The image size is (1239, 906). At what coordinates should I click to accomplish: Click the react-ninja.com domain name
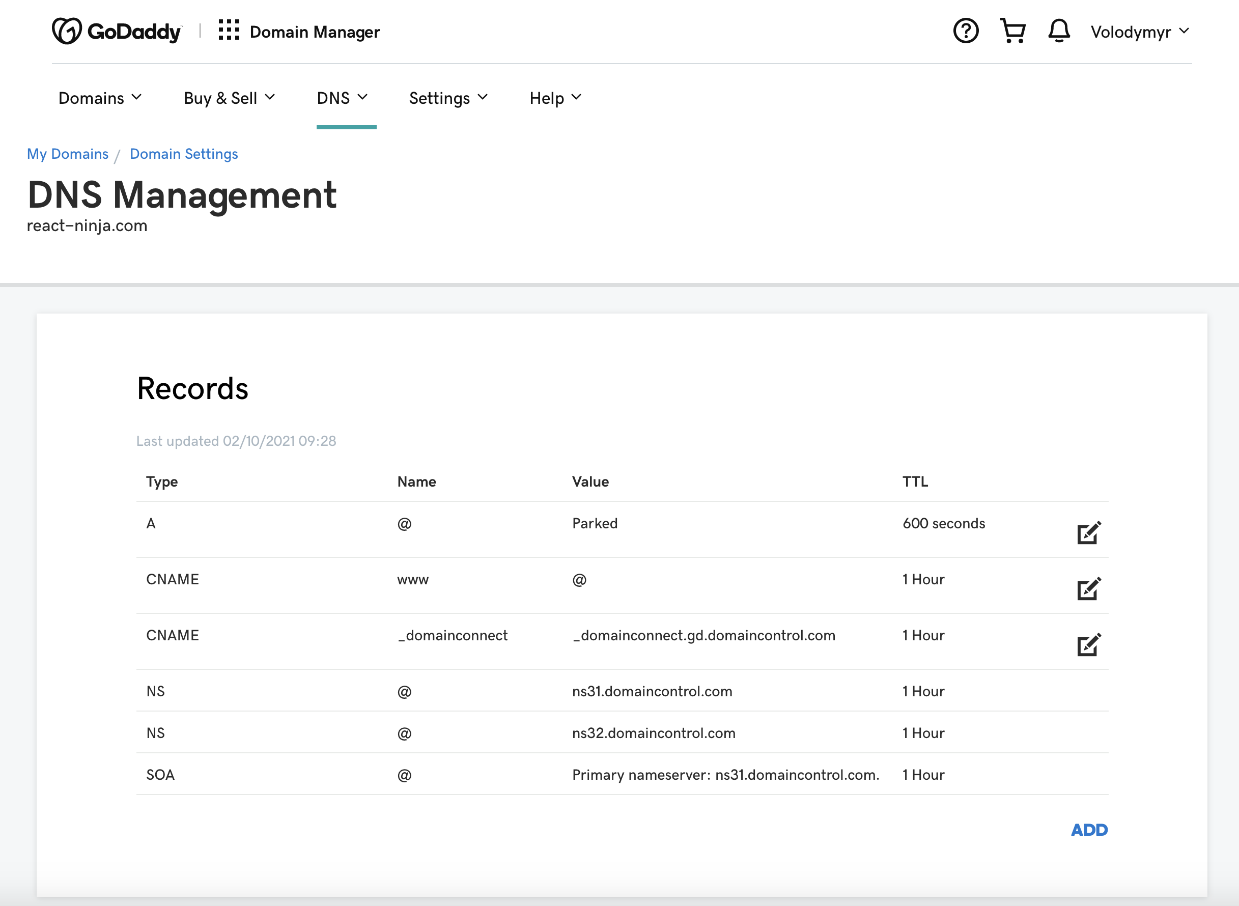tap(87, 225)
